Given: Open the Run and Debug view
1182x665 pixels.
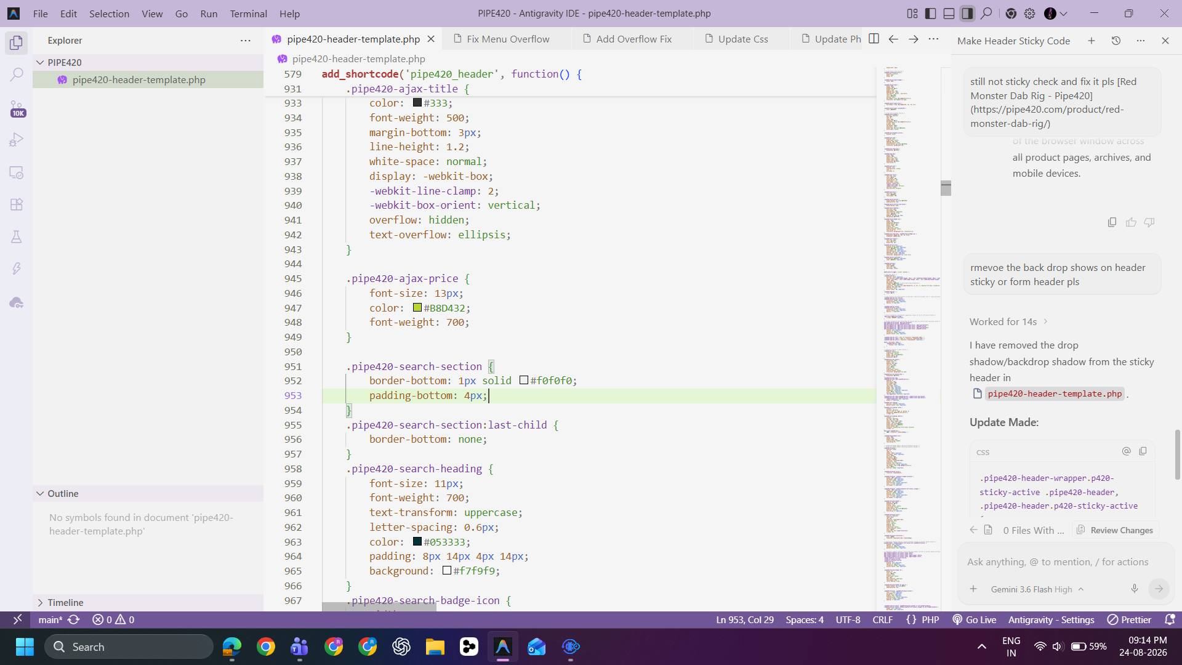Looking at the screenshot, I should pos(17,140).
